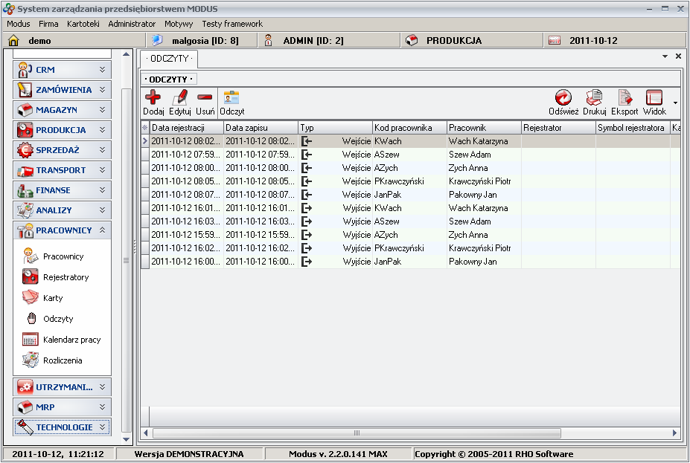The width and height of the screenshot is (690, 463).
Task: Click the demo home icon
Action: coord(13,41)
